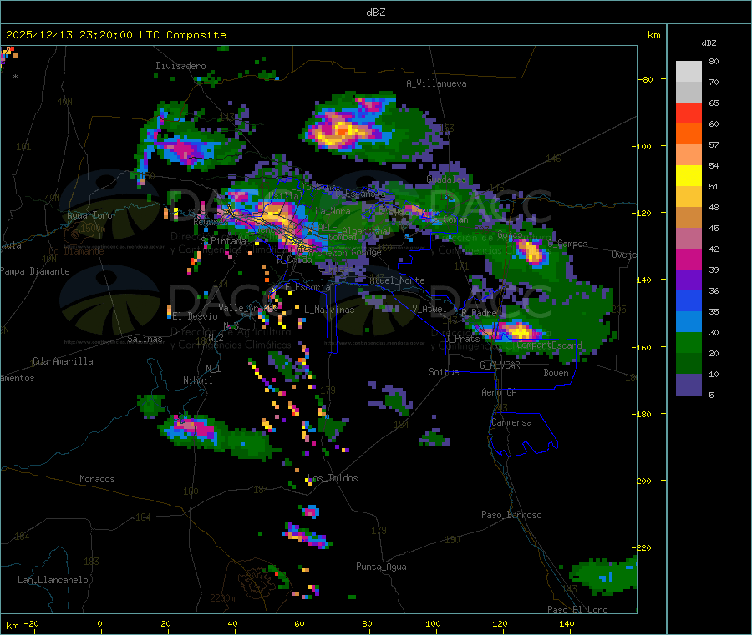The image size is (752, 635).
Task: Click the topmost light gray legend swatch
Action: [688, 71]
